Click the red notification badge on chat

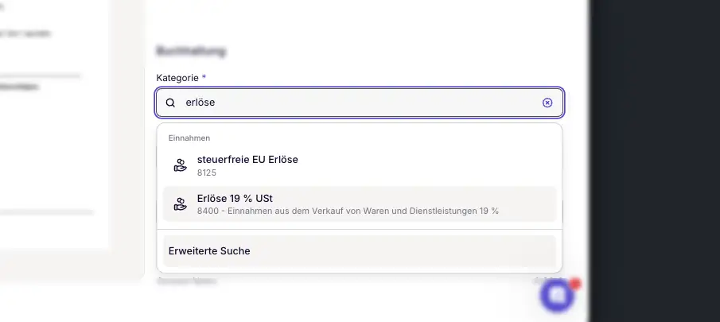575,283
